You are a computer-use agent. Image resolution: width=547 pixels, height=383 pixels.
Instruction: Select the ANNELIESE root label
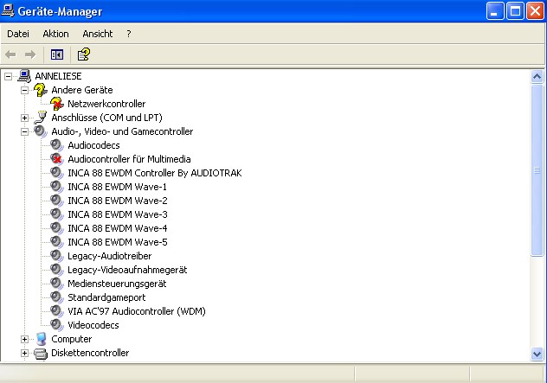[58, 76]
